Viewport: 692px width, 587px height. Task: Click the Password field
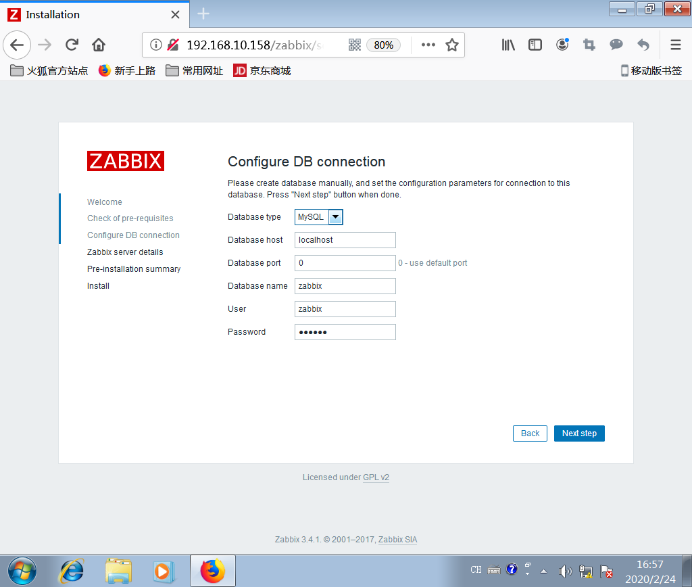345,332
